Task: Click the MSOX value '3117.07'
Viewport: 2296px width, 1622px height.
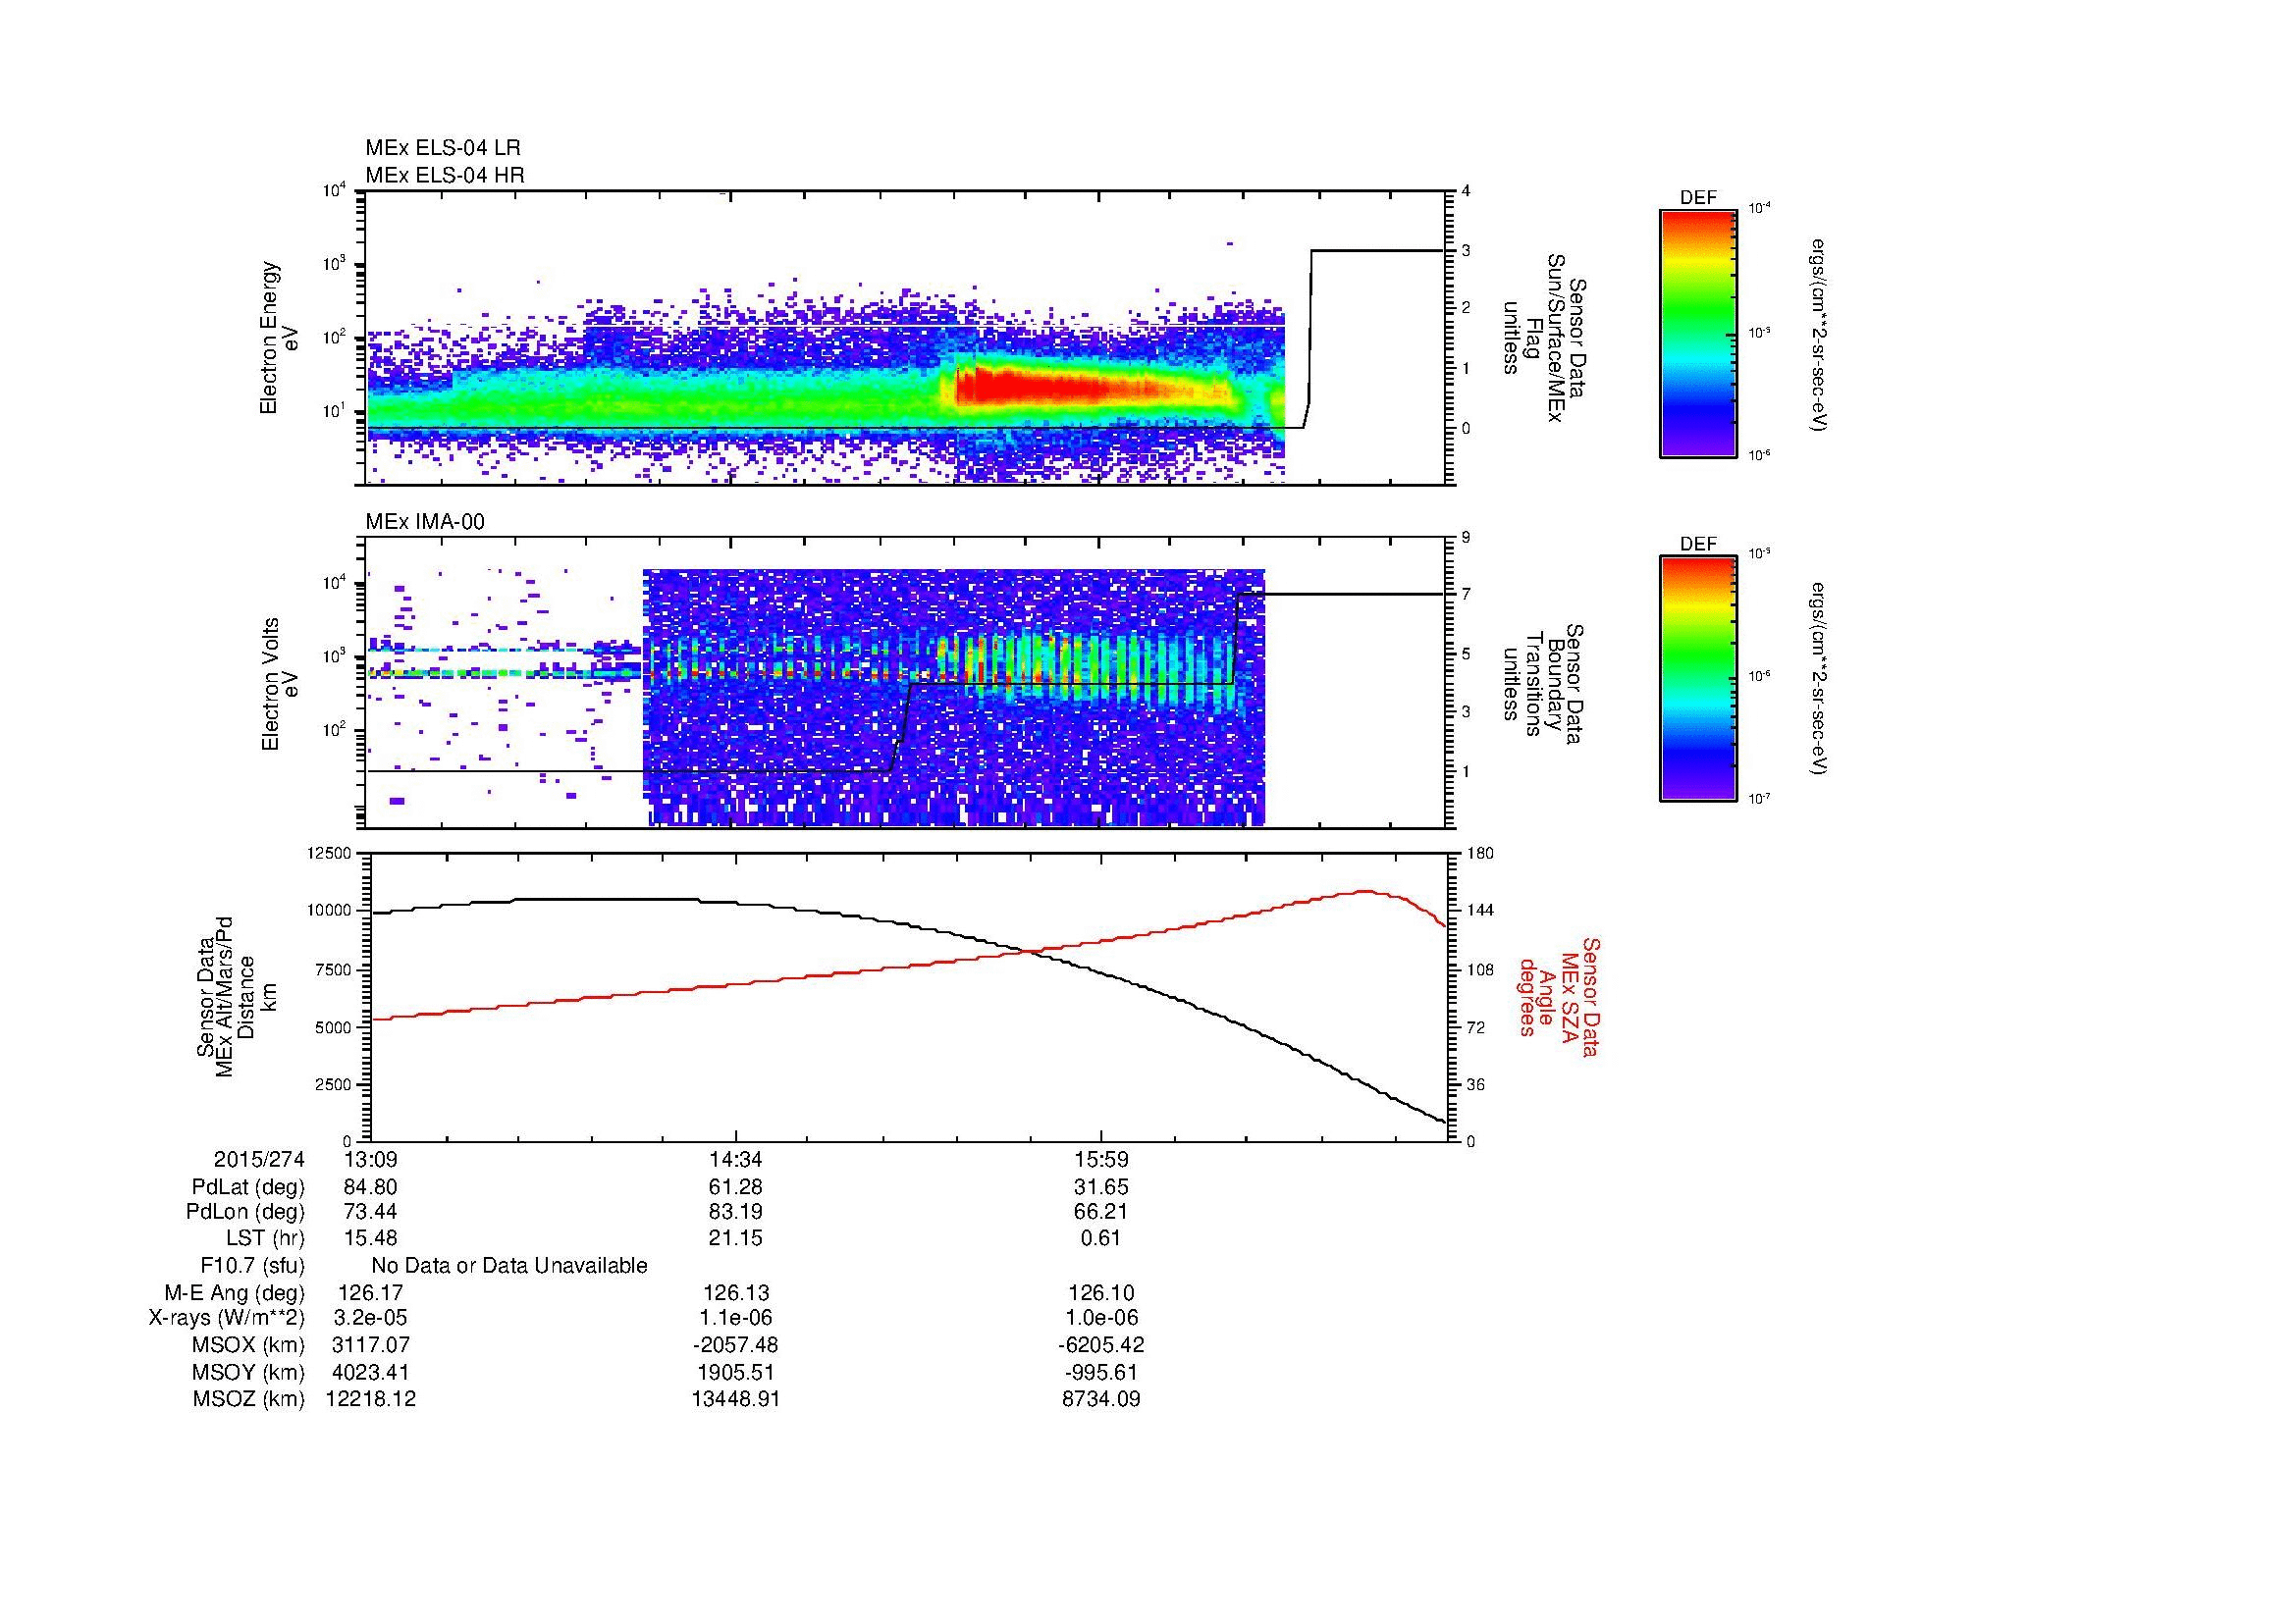Action: 370,1345
